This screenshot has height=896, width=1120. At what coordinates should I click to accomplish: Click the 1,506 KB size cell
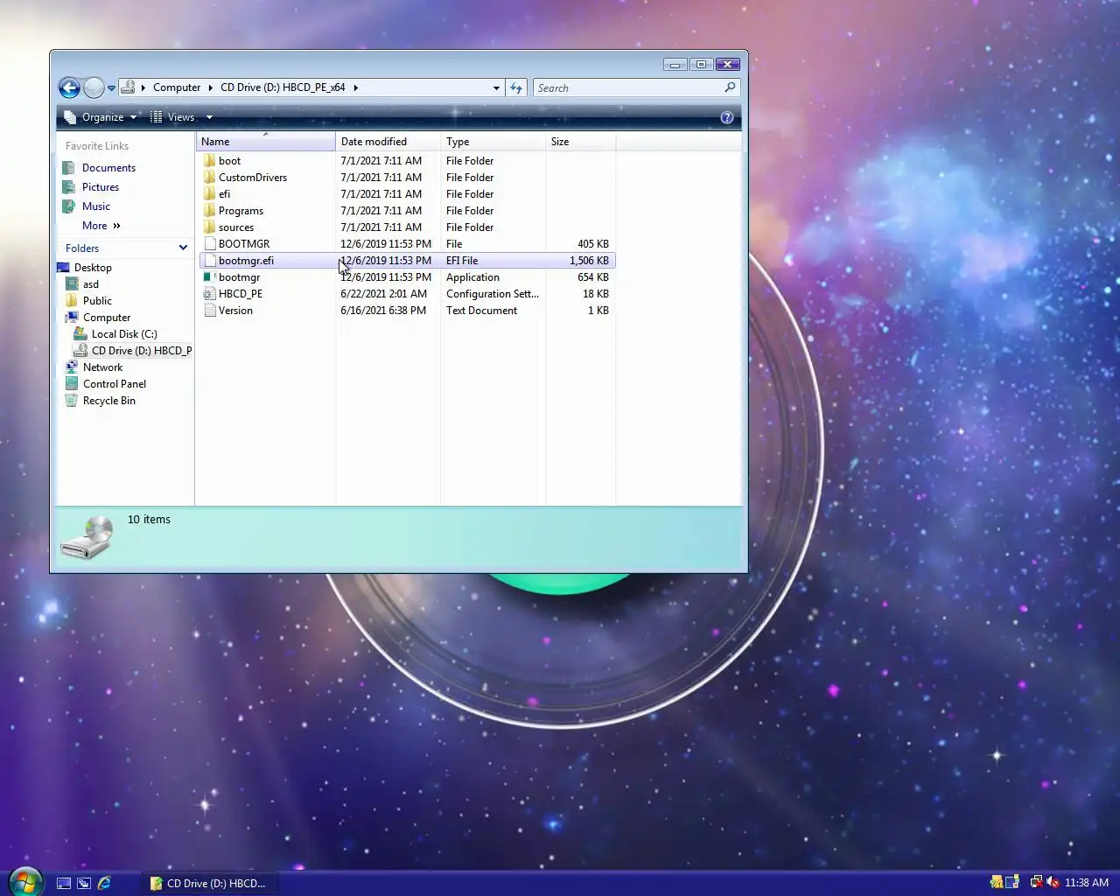(x=589, y=261)
